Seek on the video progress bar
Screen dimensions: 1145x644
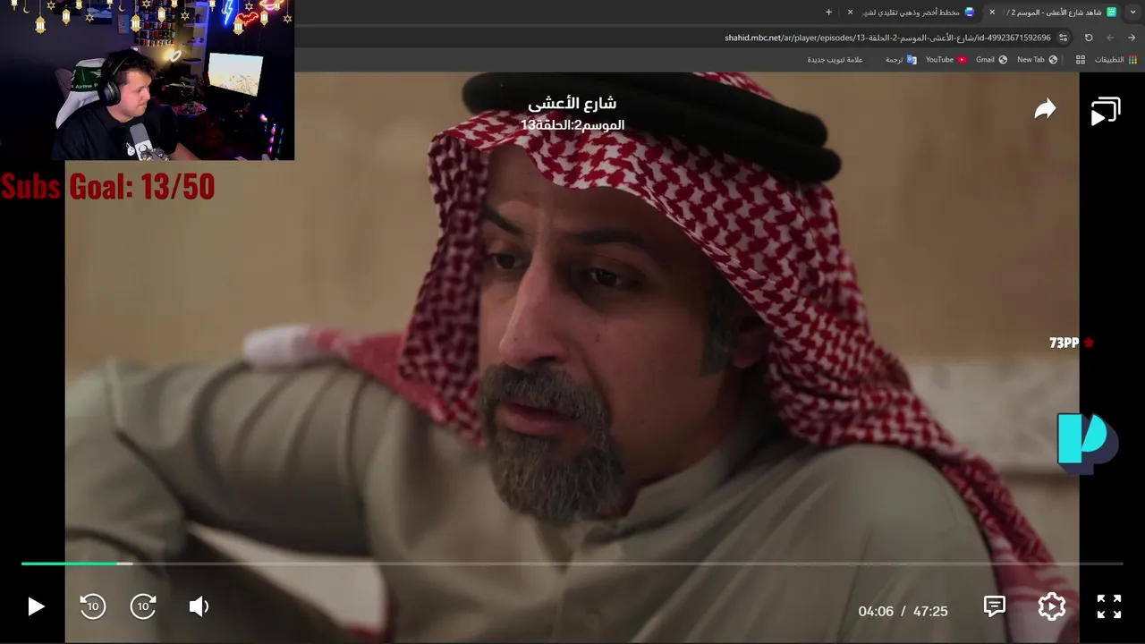572,563
